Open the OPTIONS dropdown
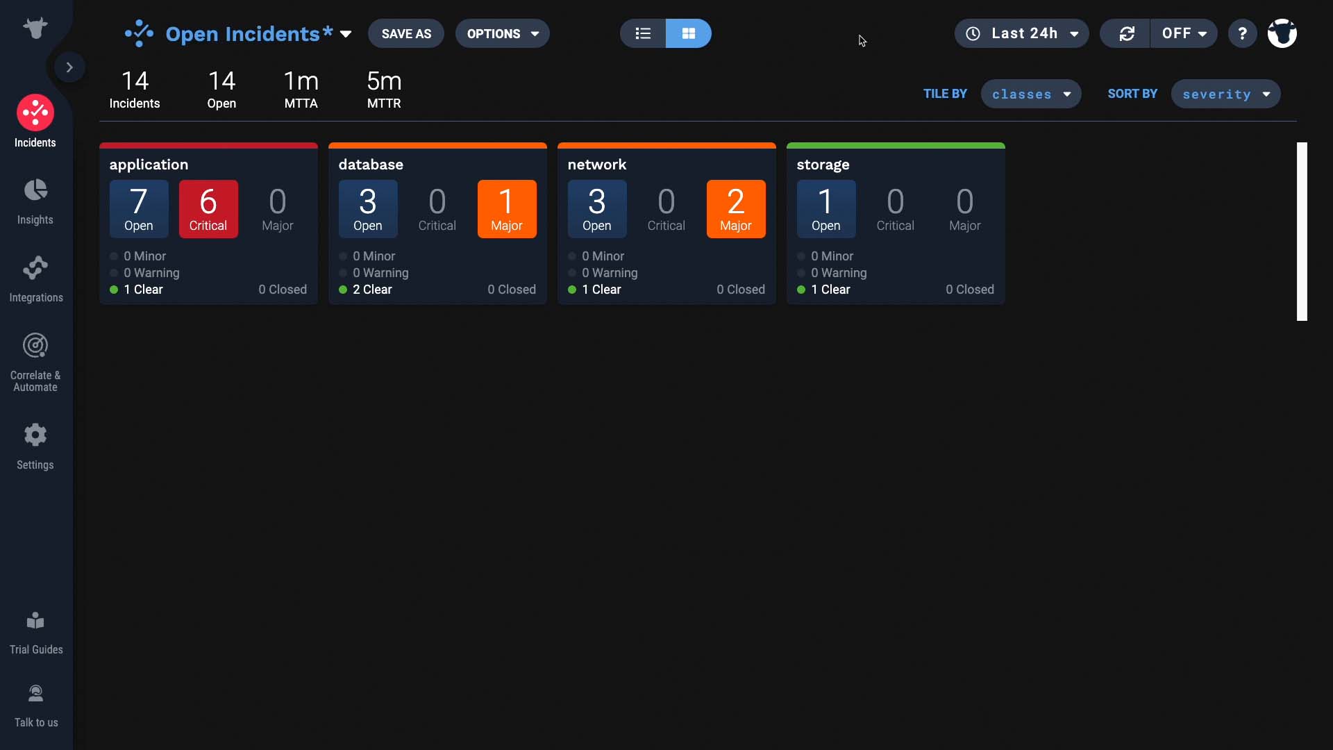The image size is (1333, 750). 503,33
